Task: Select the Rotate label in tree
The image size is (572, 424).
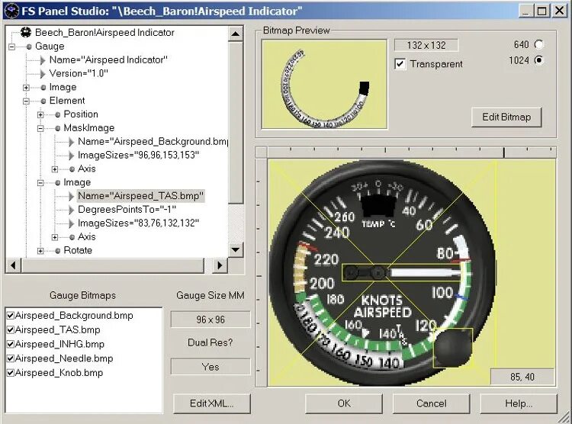Action: (78, 250)
